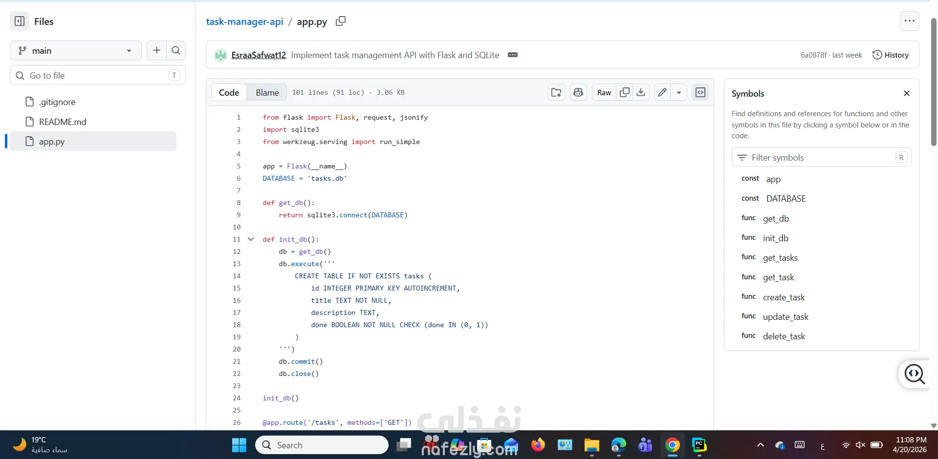
Task: Collapse init_db function at line 11
Action: [251, 239]
